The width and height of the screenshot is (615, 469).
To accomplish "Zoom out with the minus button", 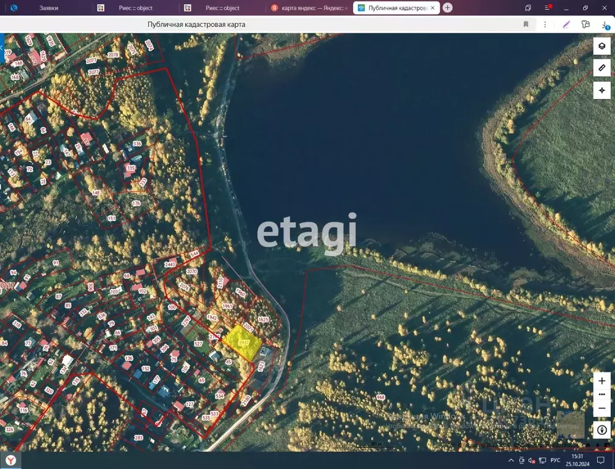I will (x=602, y=408).
